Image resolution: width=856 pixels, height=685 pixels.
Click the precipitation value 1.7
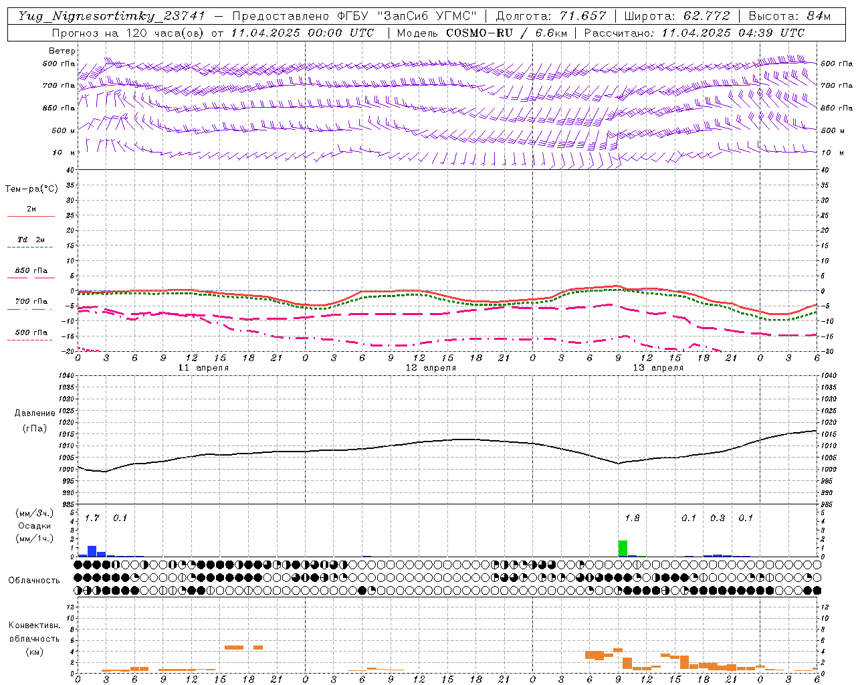click(92, 518)
